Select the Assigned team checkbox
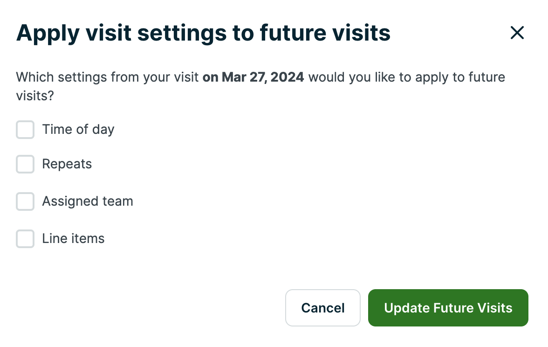 (25, 201)
